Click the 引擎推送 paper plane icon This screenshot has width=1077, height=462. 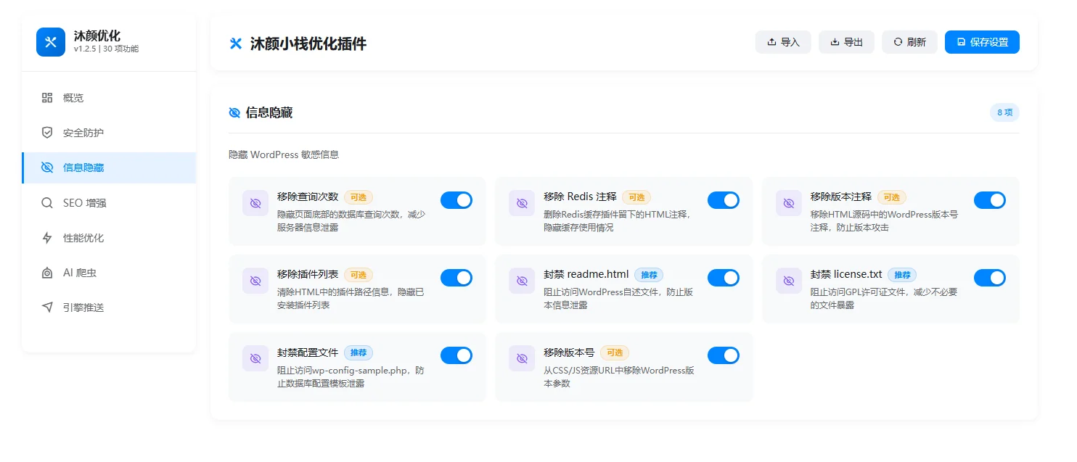point(47,308)
